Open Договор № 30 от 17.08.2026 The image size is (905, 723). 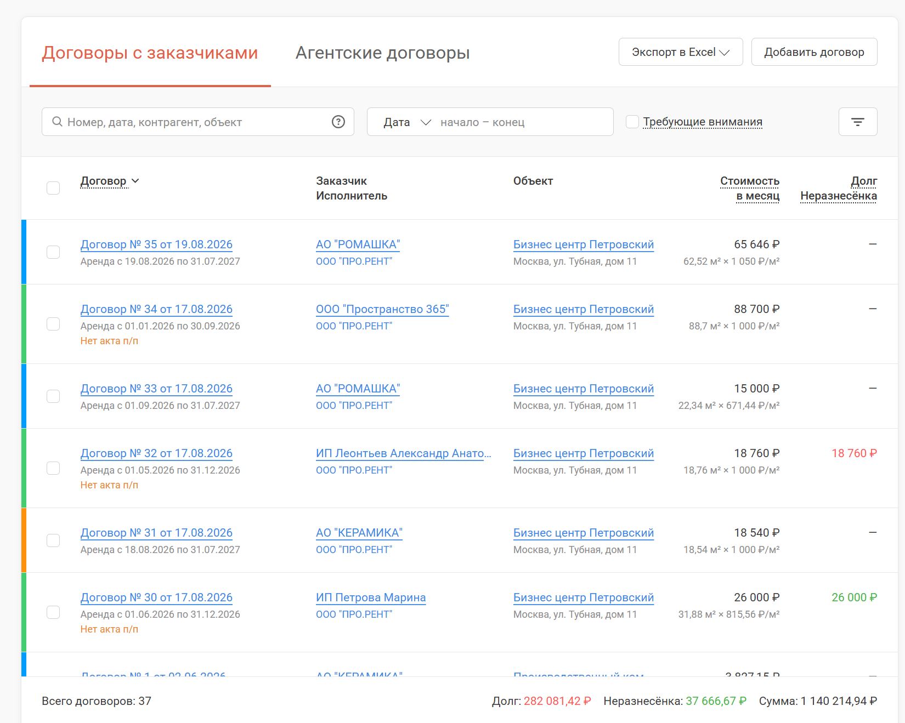[x=156, y=597]
